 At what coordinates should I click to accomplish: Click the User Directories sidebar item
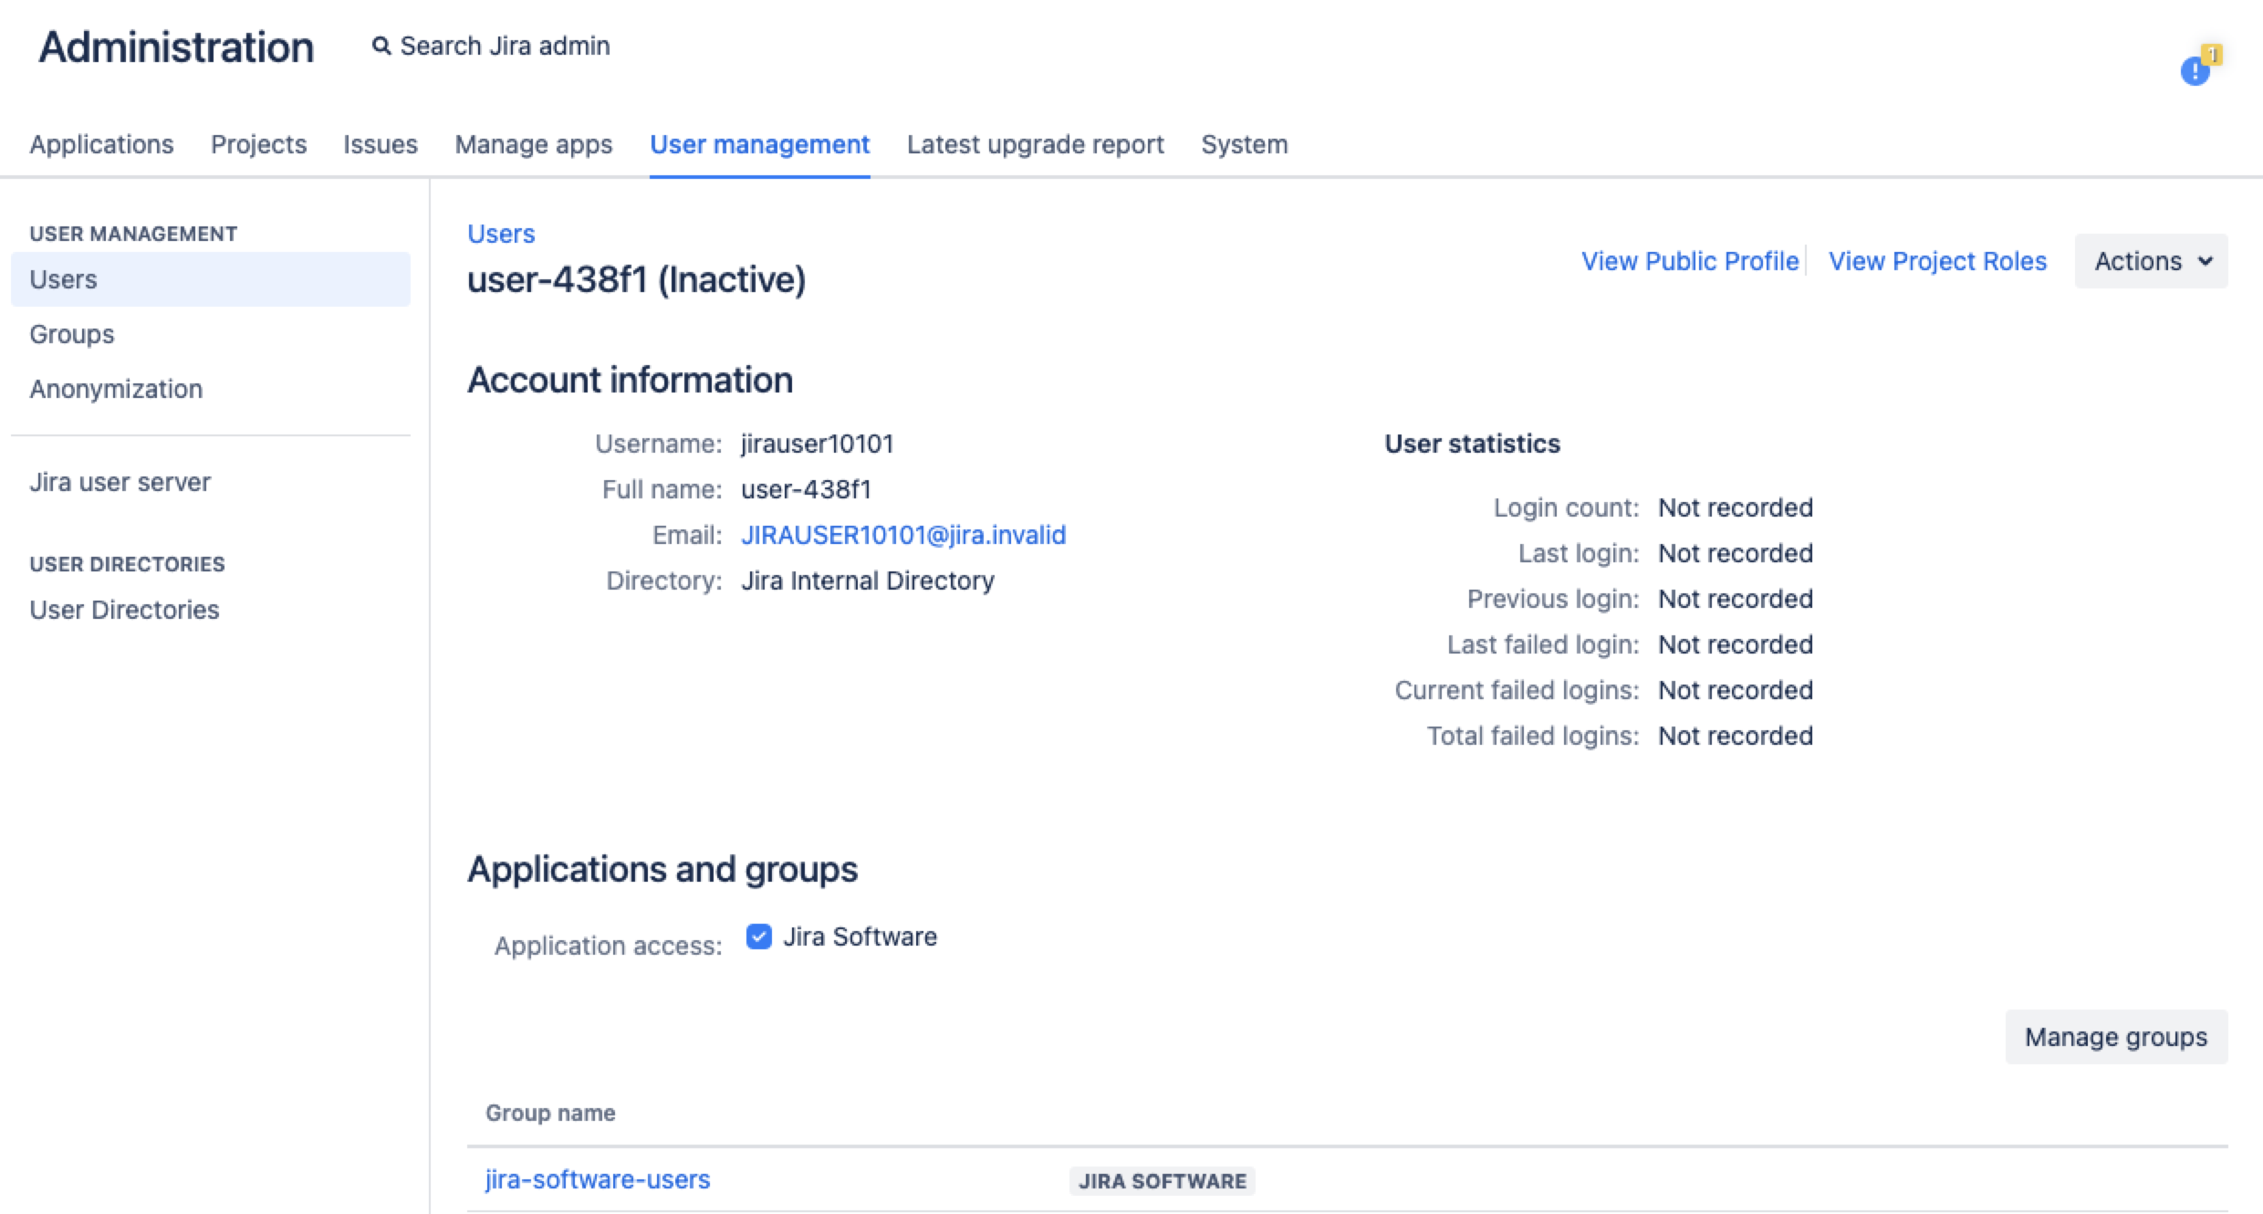(x=124, y=608)
